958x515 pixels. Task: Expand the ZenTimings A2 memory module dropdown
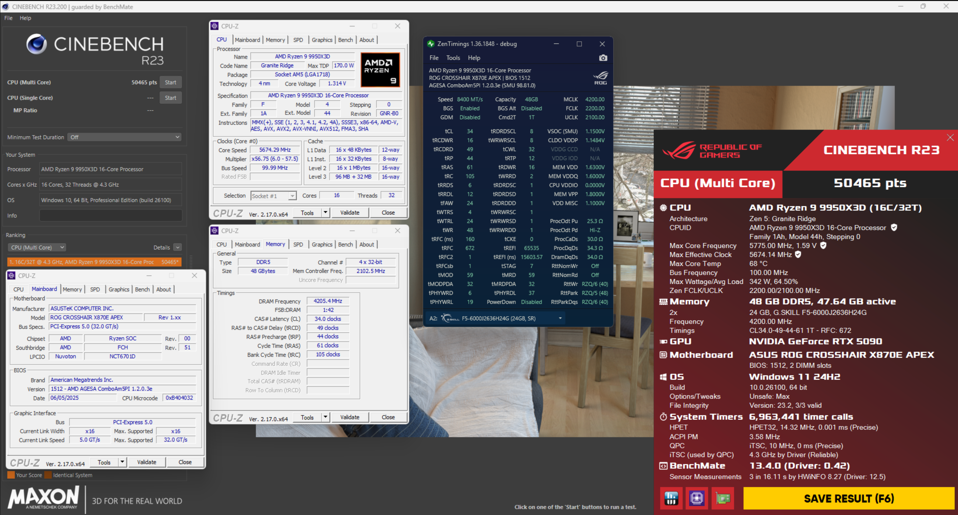(560, 318)
